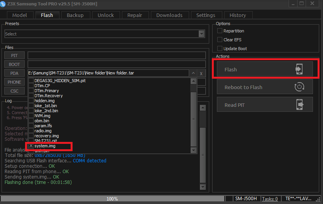This screenshot has width=323, height=204.
Task: Open the Unlock tab
Action: pos(105,15)
